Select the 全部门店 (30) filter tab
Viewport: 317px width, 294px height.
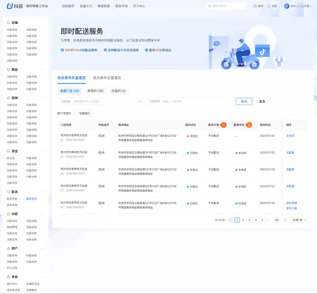point(69,91)
